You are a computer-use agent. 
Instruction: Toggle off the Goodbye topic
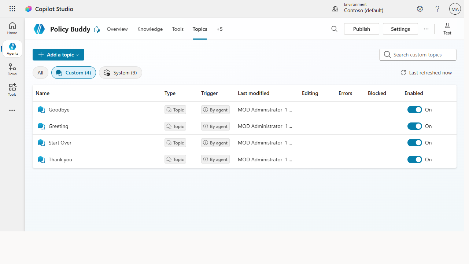415,110
